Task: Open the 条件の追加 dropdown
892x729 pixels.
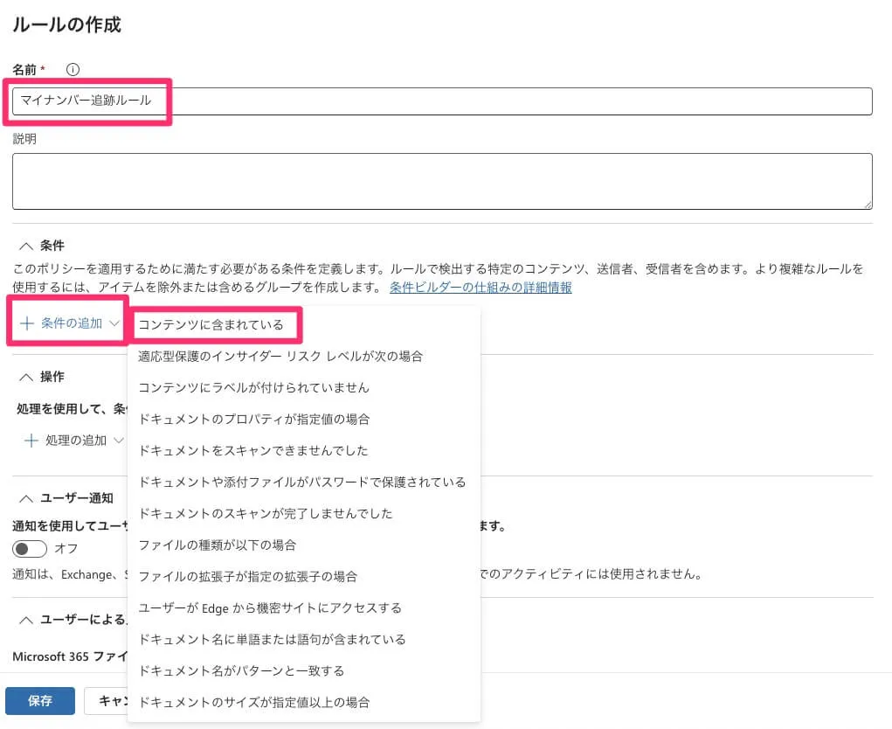Action: [69, 323]
